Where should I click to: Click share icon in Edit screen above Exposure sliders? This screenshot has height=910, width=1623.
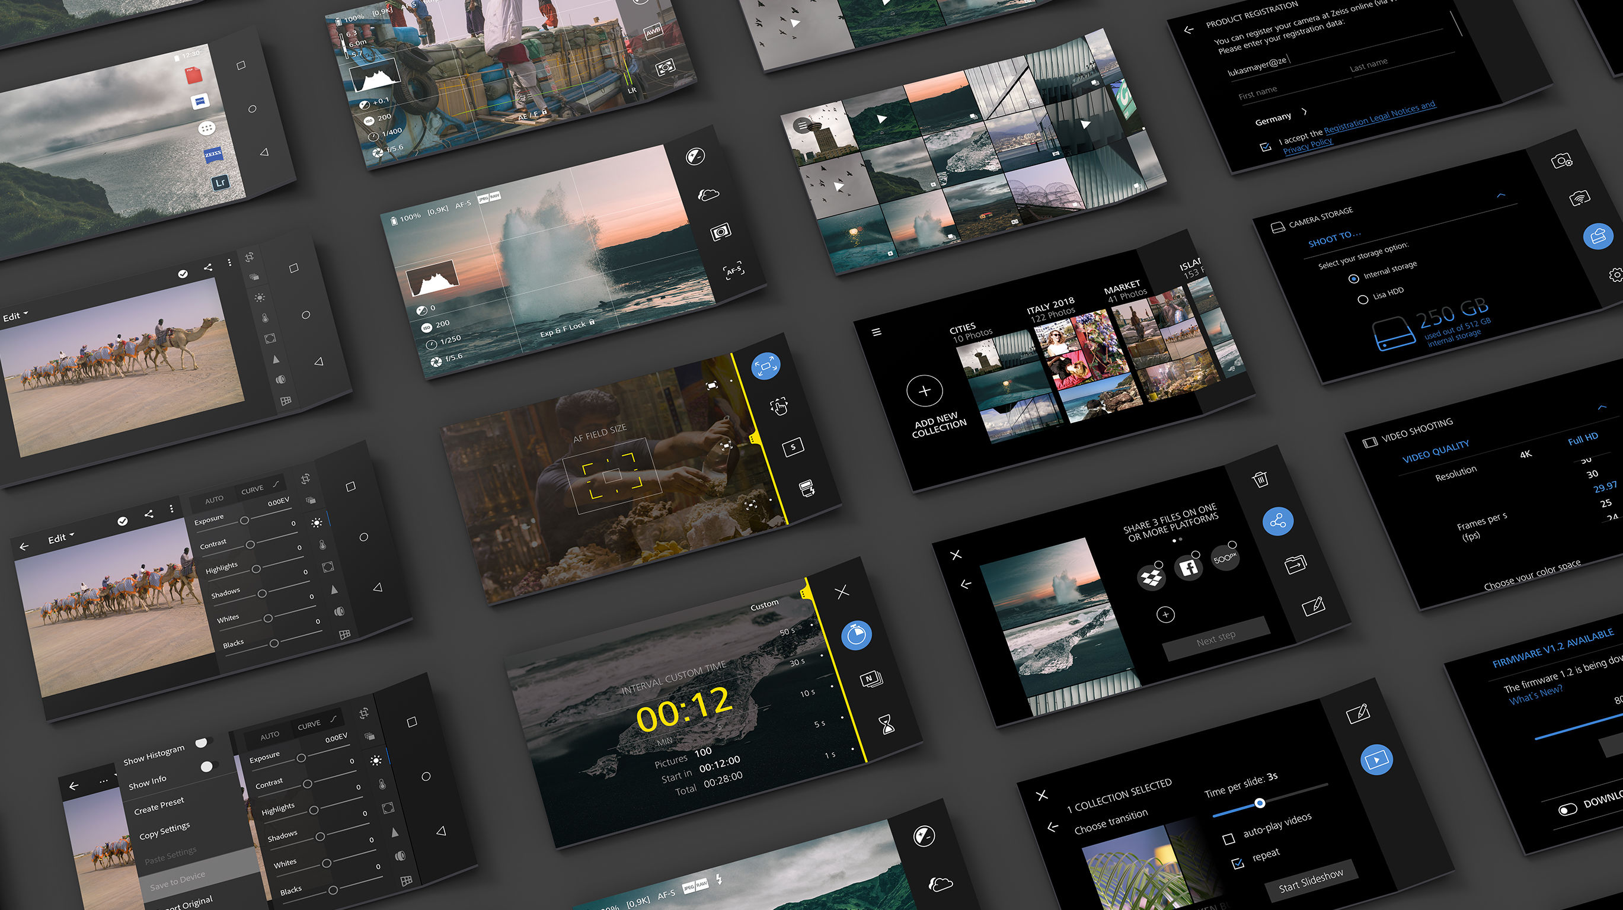click(x=149, y=514)
